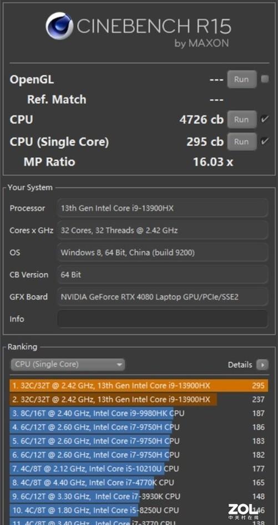Screen dimensions: 278x525
Task: Select the top ranking entry scoring 295
Action: tap(139, 385)
